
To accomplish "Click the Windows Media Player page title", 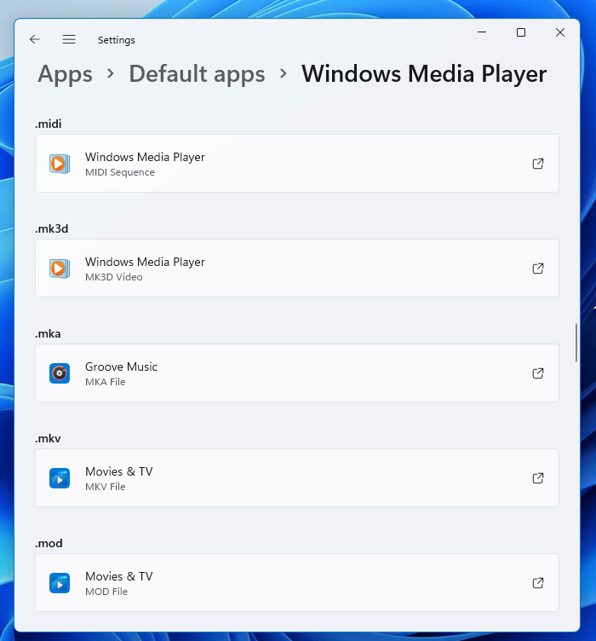I will pos(424,74).
